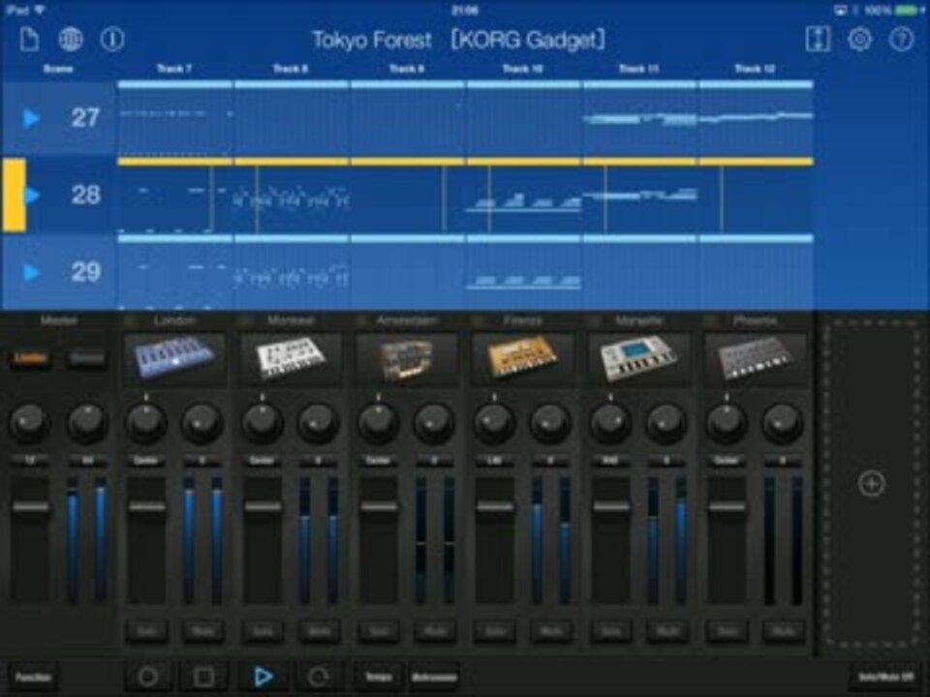Viewport: 930px width, 697px height.
Task: Play scene 28
Action: [x=33, y=195]
